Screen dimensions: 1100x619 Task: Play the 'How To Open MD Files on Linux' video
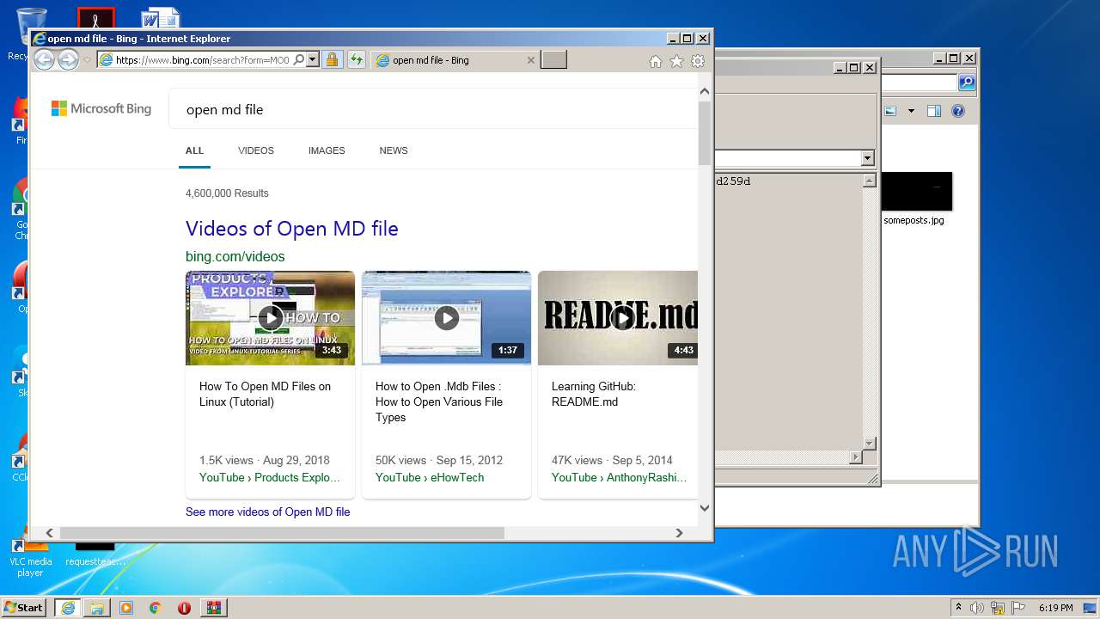click(x=270, y=318)
